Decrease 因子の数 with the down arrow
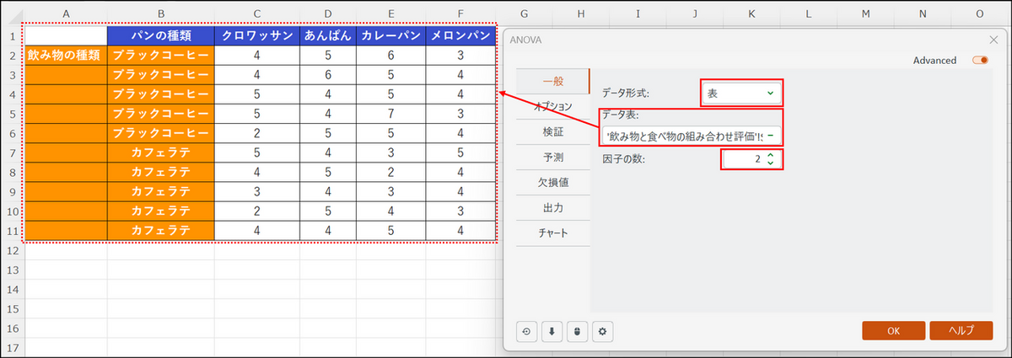The image size is (1012, 358). [x=770, y=163]
